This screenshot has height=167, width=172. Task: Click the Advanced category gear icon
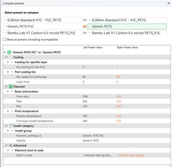[11, 146]
